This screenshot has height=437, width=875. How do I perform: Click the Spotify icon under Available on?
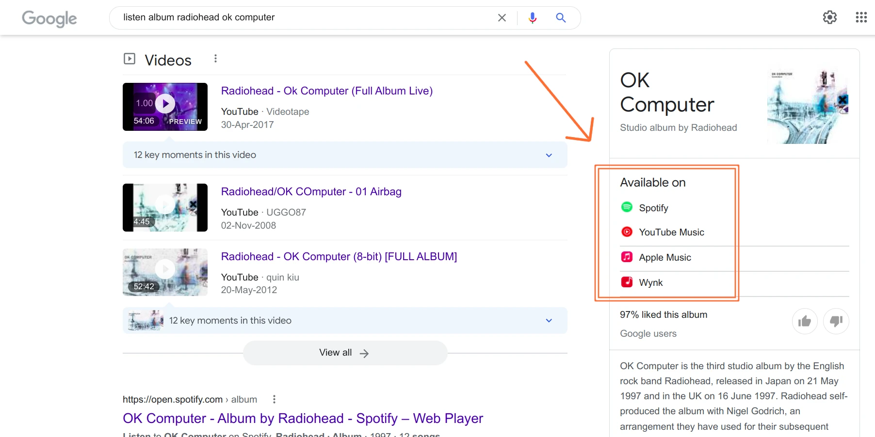627,207
